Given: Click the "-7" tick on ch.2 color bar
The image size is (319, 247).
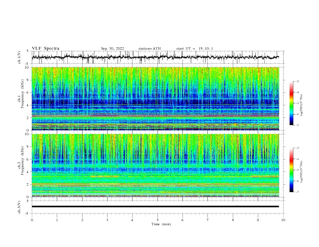Looking at the screenshot, I should [x=297, y=192].
